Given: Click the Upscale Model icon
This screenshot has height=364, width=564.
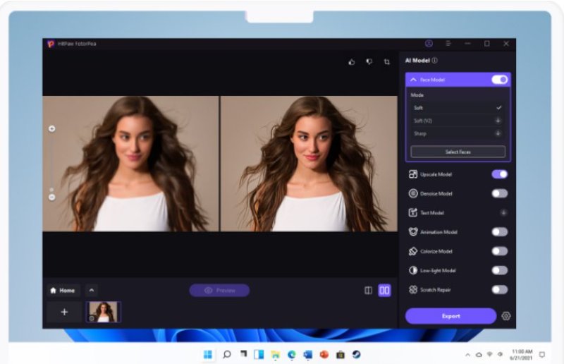Looking at the screenshot, I should [413, 174].
